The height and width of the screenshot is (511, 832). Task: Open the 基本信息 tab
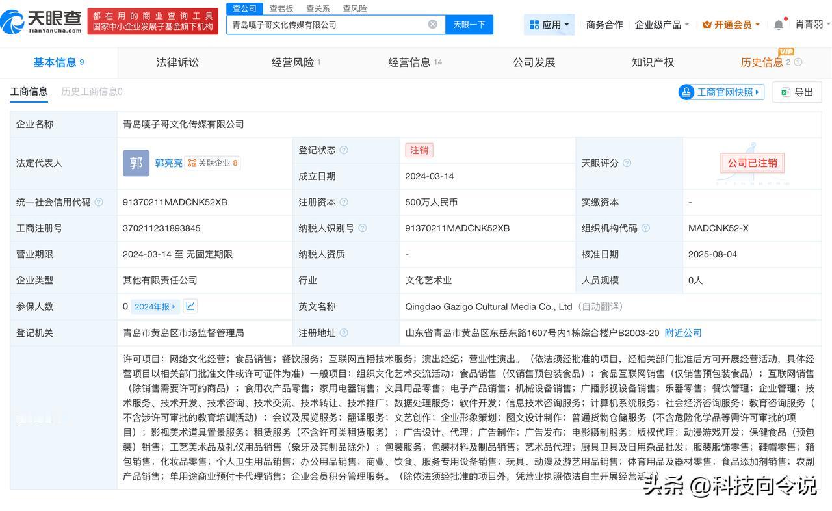click(x=58, y=62)
